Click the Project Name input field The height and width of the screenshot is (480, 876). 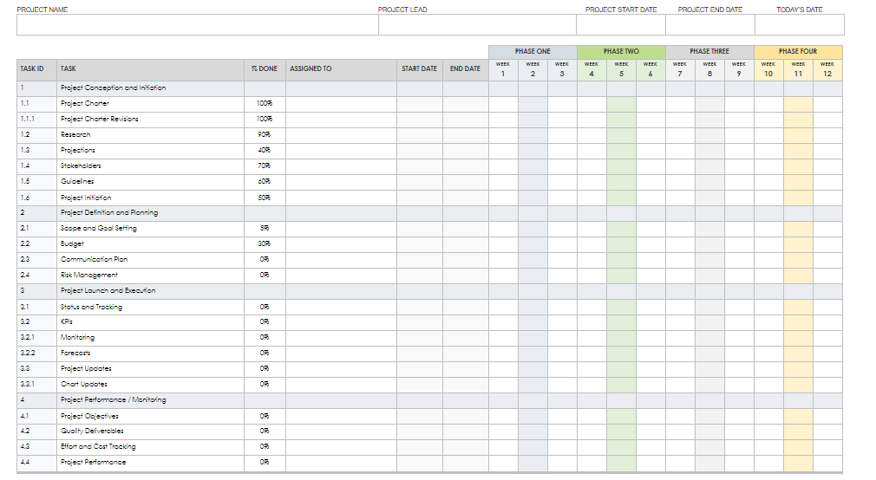(x=197, y=25)
